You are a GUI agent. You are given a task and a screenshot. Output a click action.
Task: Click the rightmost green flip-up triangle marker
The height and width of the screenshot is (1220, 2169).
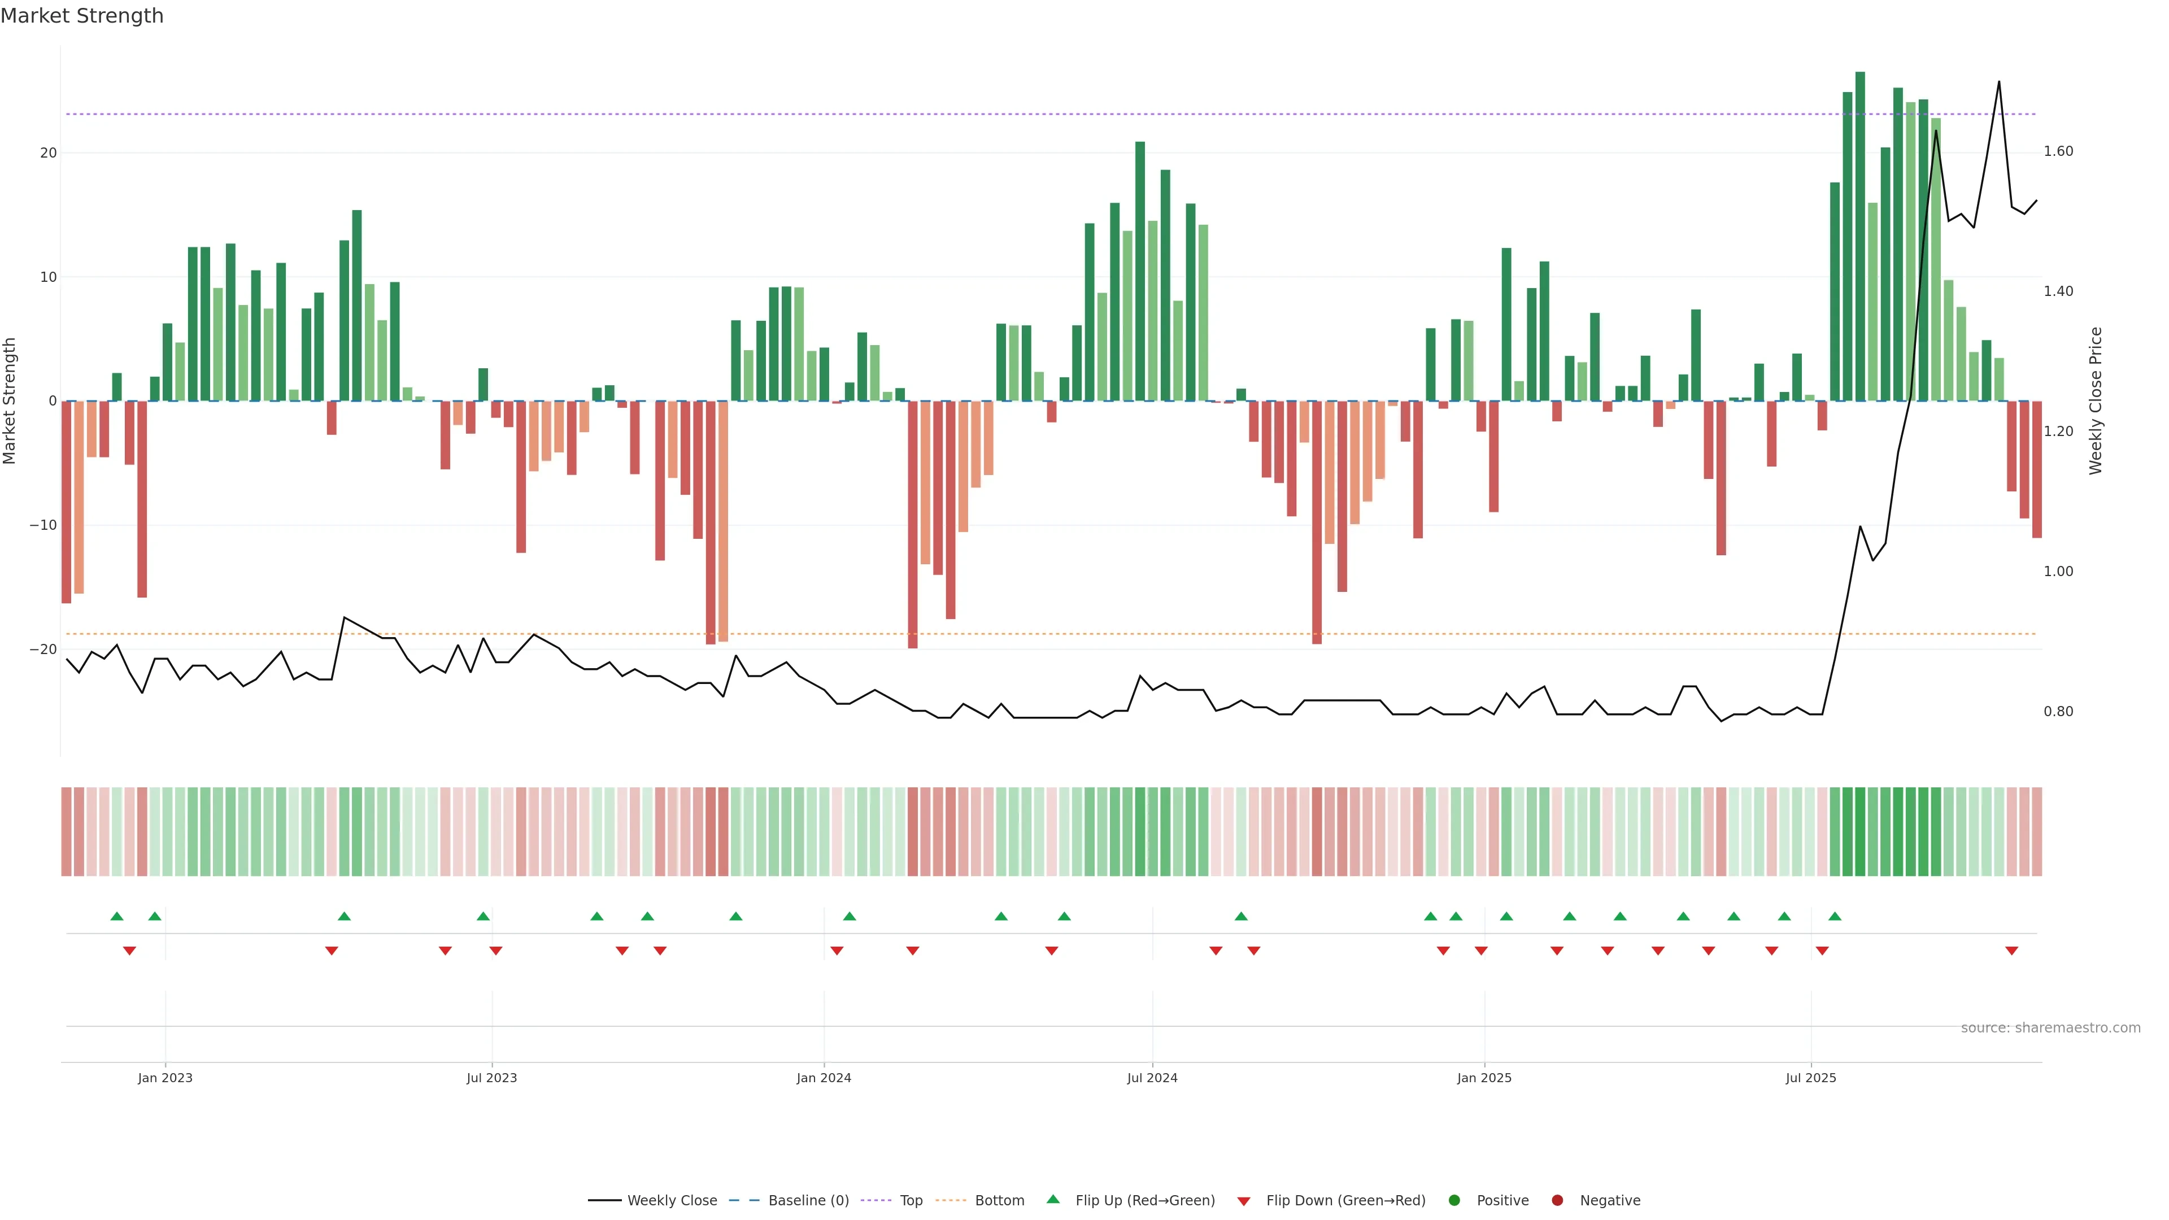coord(1835,916)
